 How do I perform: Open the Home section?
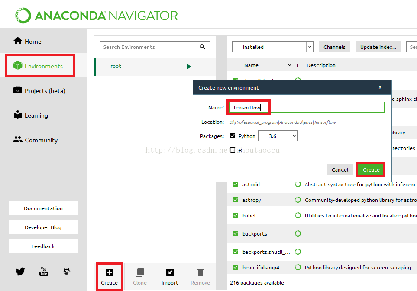27,41
